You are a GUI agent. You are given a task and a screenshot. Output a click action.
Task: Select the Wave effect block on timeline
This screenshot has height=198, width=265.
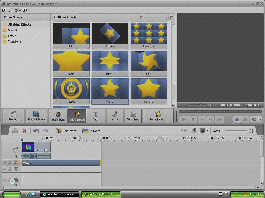[61, 163]
